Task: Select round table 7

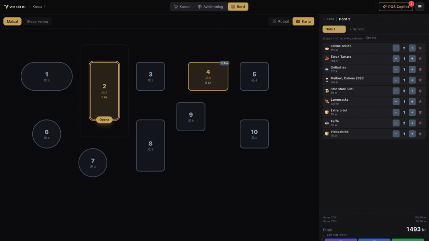Action: [x=93, y=162]
